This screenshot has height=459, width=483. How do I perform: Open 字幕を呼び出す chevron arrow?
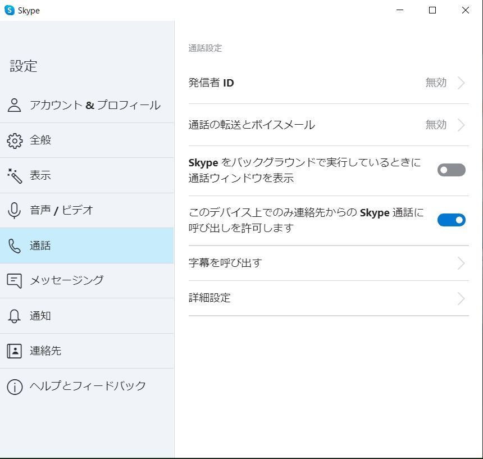pyautogui.click(x=461, y=263)
